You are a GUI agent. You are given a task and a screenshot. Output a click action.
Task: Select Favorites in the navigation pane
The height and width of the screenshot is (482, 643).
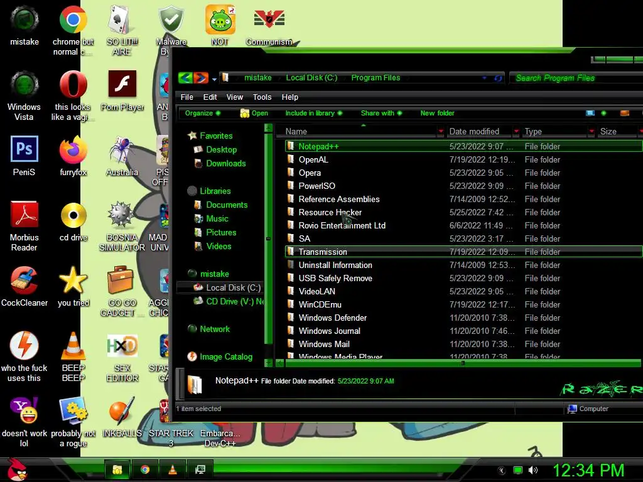point(216,136)
